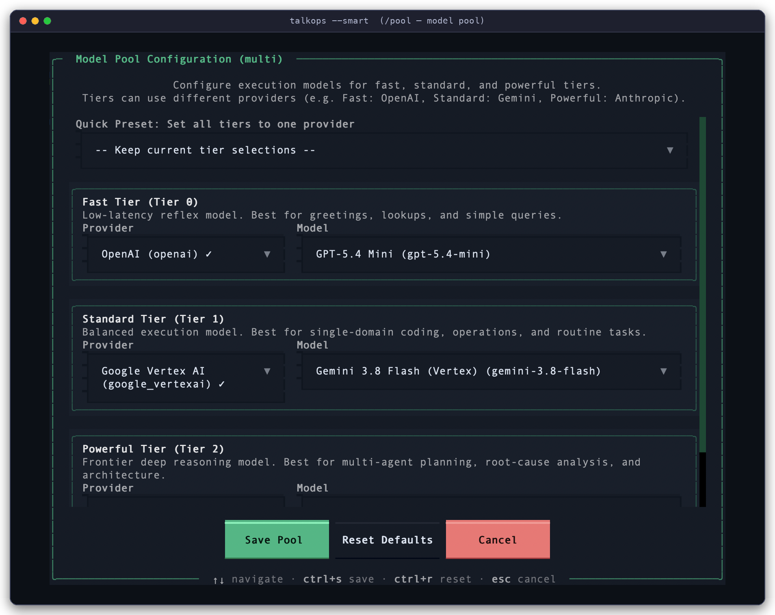
Task: Open the GPT-5.4 Mini model dropdown
Action: [491, 254]
